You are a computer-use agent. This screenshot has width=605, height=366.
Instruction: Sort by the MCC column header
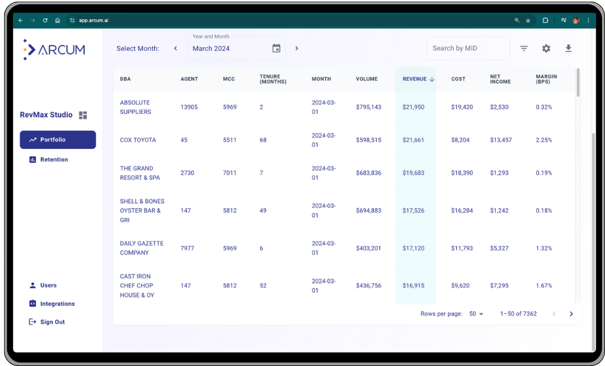pos(229,79)
